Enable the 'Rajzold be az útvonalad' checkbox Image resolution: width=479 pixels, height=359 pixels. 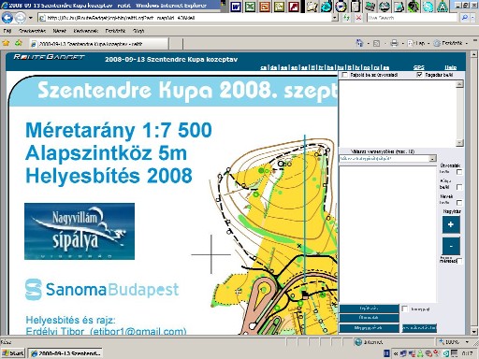pos(344,75)
